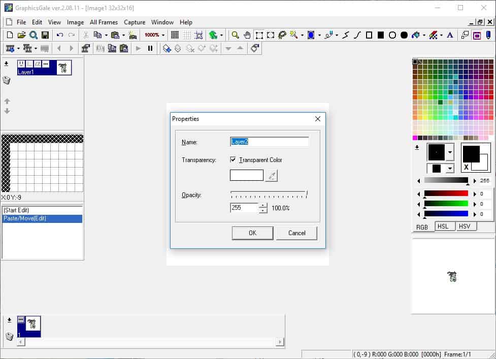Close the Properties dialog
This screenshot has width=496, height=359.
pyautogui.click(x=318, y=119)
